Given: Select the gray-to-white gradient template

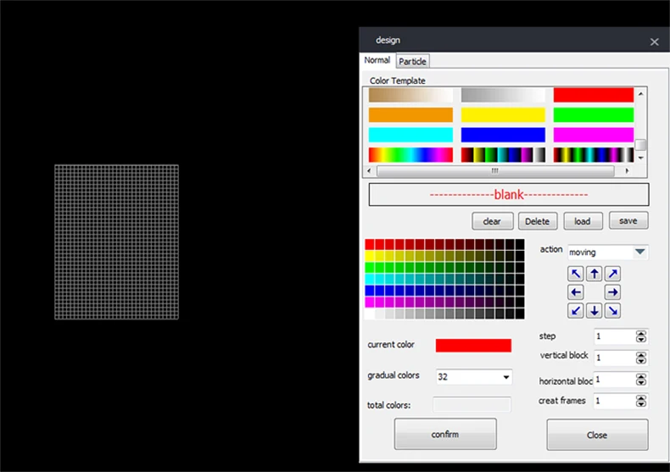Looking at the screenshot, I should point(503,95).
